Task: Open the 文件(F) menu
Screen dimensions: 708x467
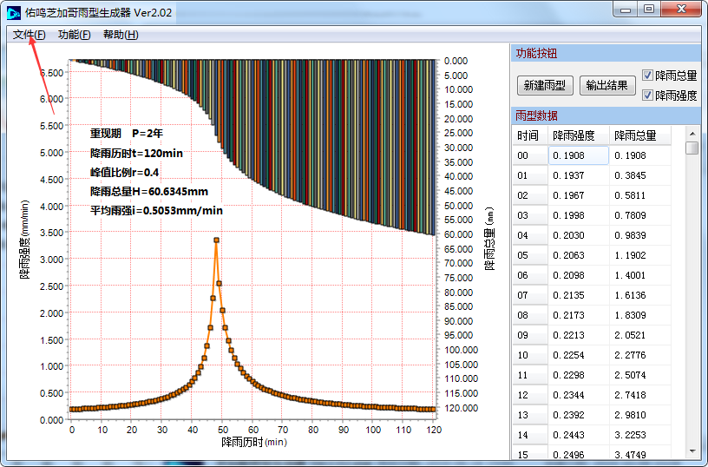Action: pos(29,35)
